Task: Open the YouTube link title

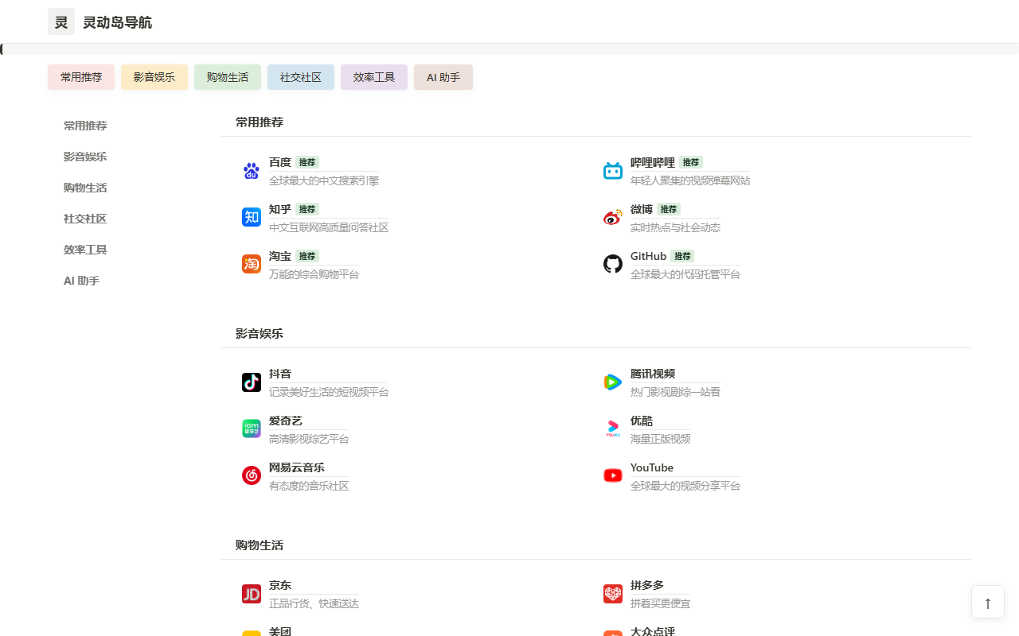Action: click(652, 467)
